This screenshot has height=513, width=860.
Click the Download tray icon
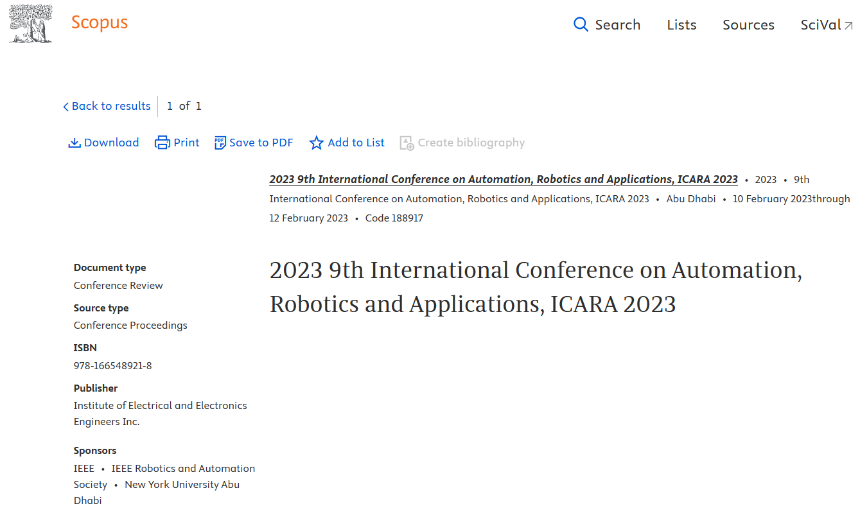tap(75, 143)
